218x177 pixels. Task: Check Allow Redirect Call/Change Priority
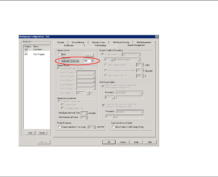[113, 127]
